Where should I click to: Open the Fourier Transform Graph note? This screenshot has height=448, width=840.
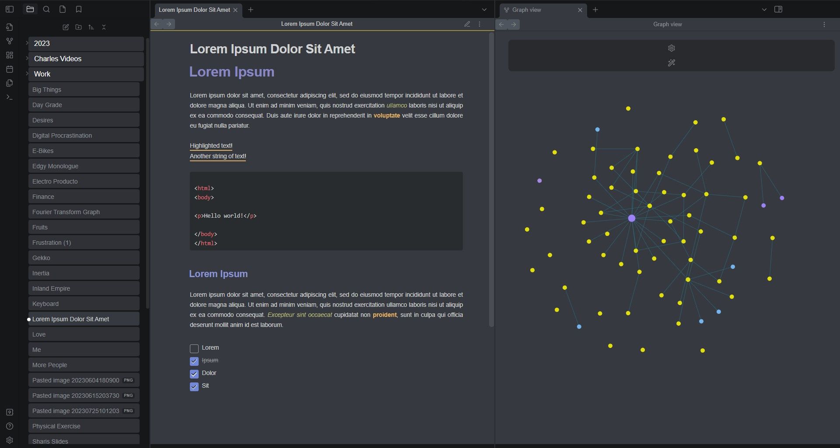pos(66,212)
